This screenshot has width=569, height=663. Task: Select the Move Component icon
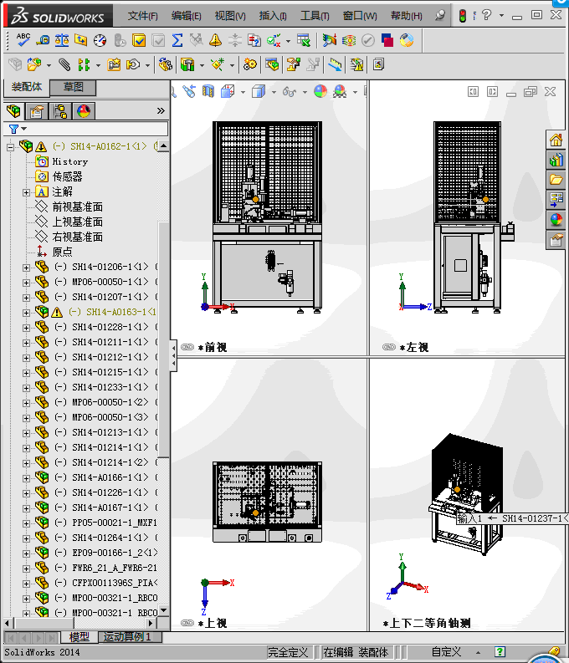(x=133, y=64)
